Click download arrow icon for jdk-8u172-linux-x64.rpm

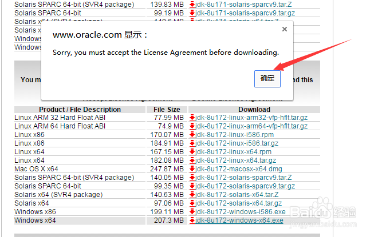click(192, 152)
